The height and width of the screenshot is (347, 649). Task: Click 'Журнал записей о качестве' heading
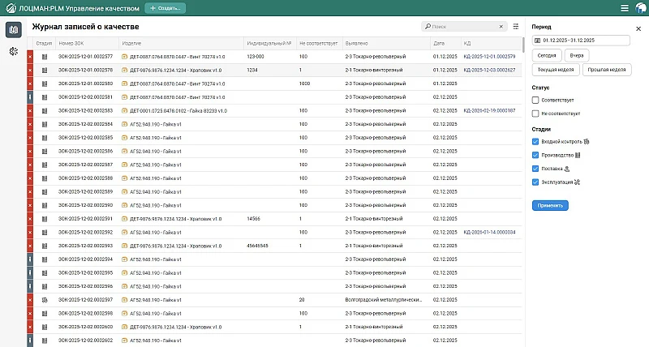tap(86, 27)
